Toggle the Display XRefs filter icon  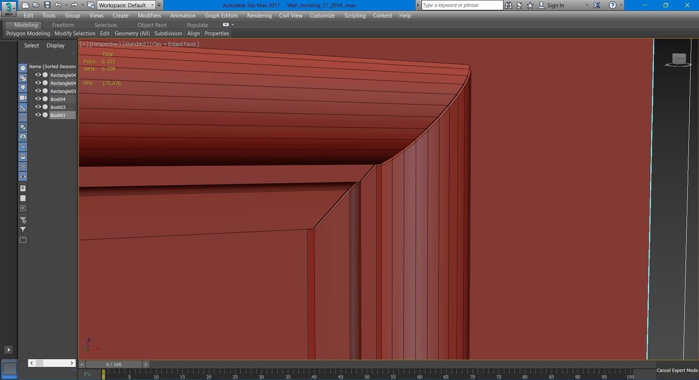(23, 137)
